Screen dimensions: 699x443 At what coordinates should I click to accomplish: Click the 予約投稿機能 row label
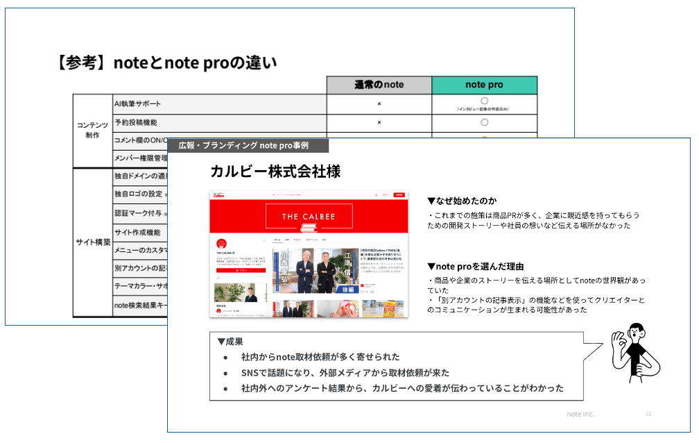click(135, 122)
